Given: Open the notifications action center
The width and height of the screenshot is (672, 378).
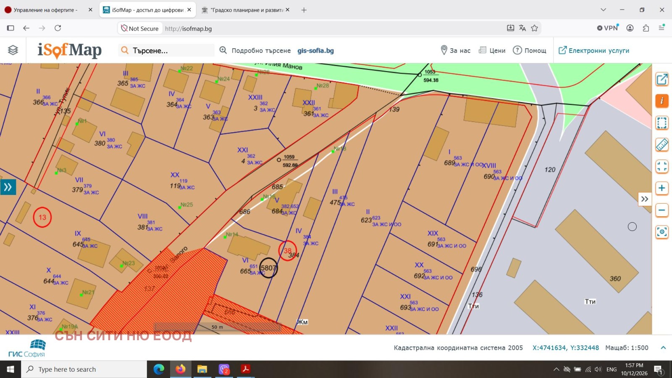Looking at the screenshot, I should pos(658,370).
